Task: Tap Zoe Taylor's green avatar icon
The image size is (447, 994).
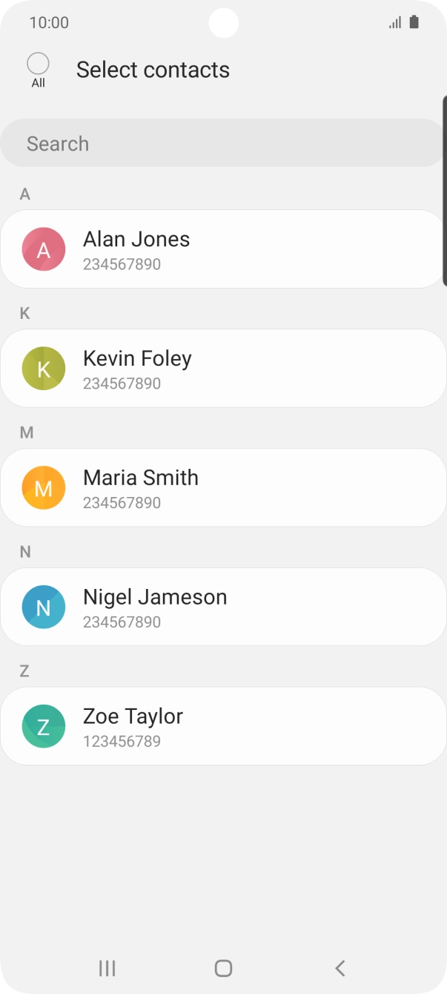Action: [x=44, y=726]
